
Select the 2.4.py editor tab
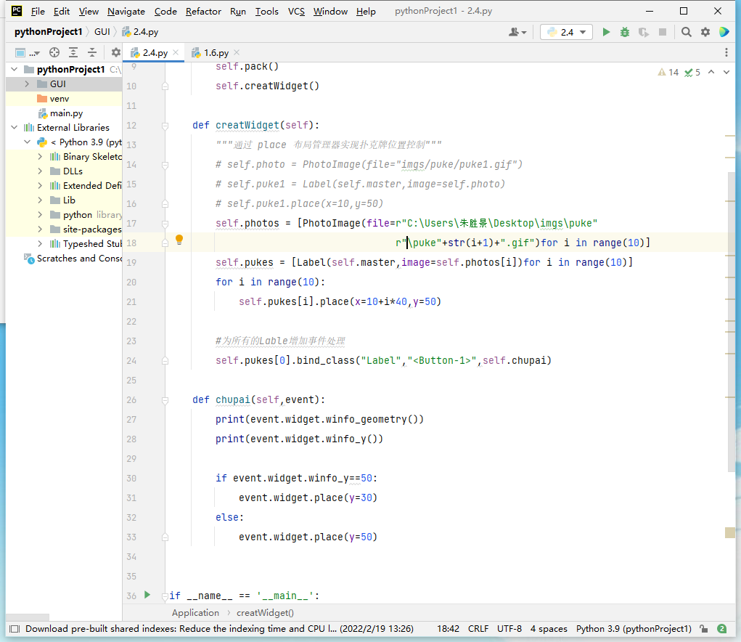pyautogui.click(x=155, y=52)
